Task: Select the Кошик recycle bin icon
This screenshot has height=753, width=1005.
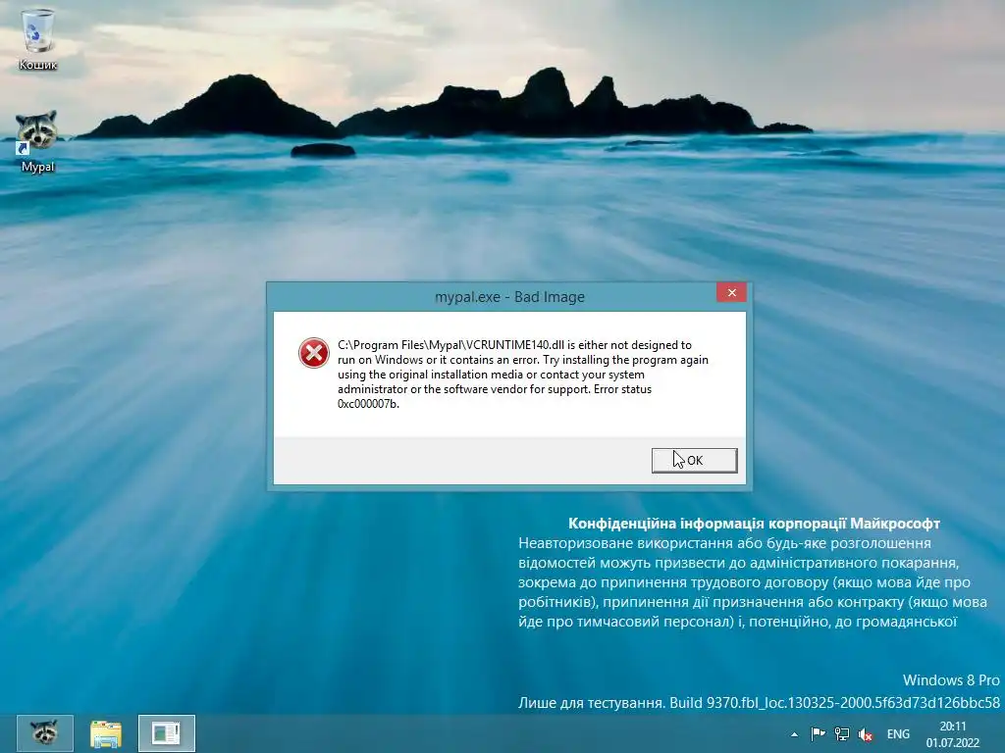Action: point(38,39)
